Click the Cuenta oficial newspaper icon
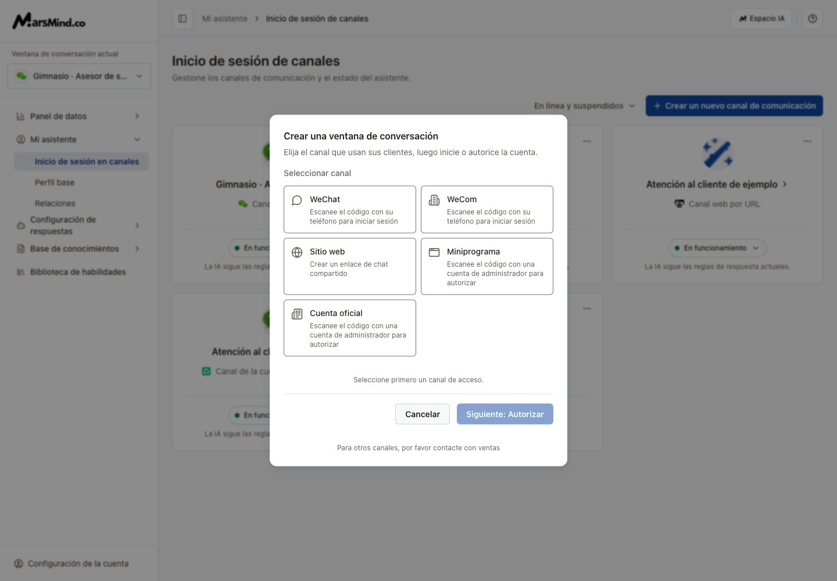 [x=297, y=314]
